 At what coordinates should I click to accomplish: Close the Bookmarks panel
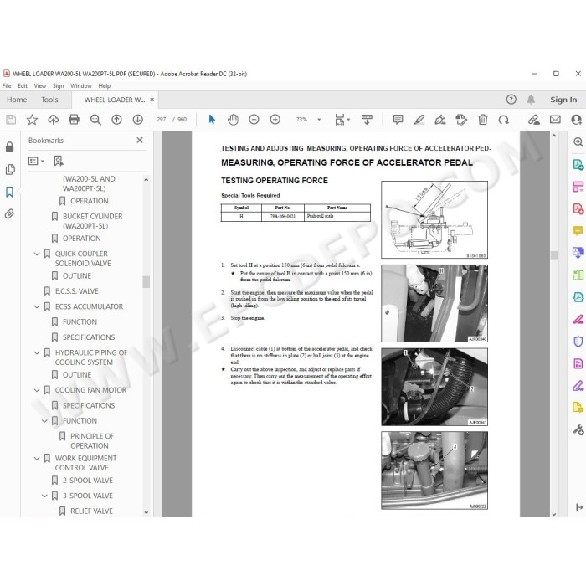[x=140, y=140]
